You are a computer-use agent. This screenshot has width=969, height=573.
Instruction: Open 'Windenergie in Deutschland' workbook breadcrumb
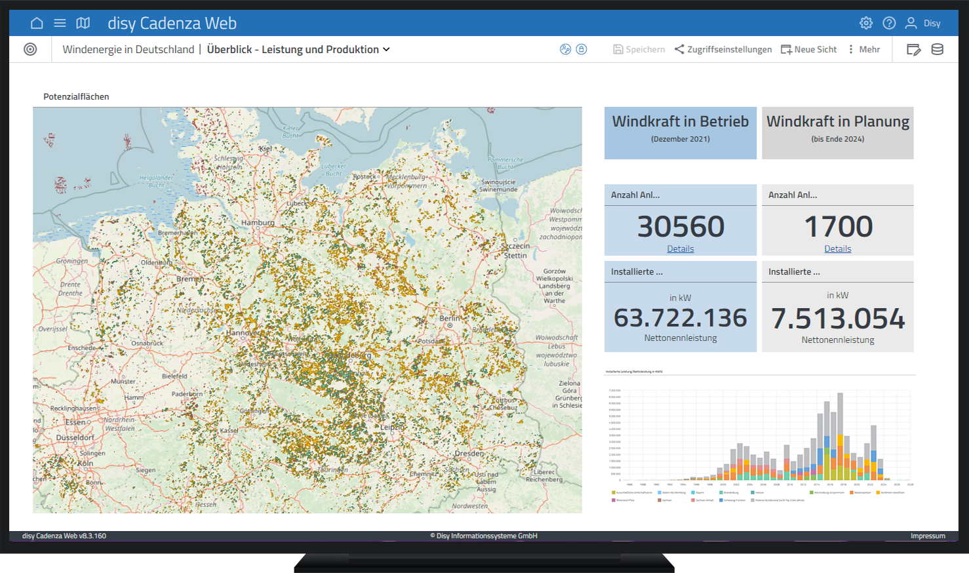[129, 49]
